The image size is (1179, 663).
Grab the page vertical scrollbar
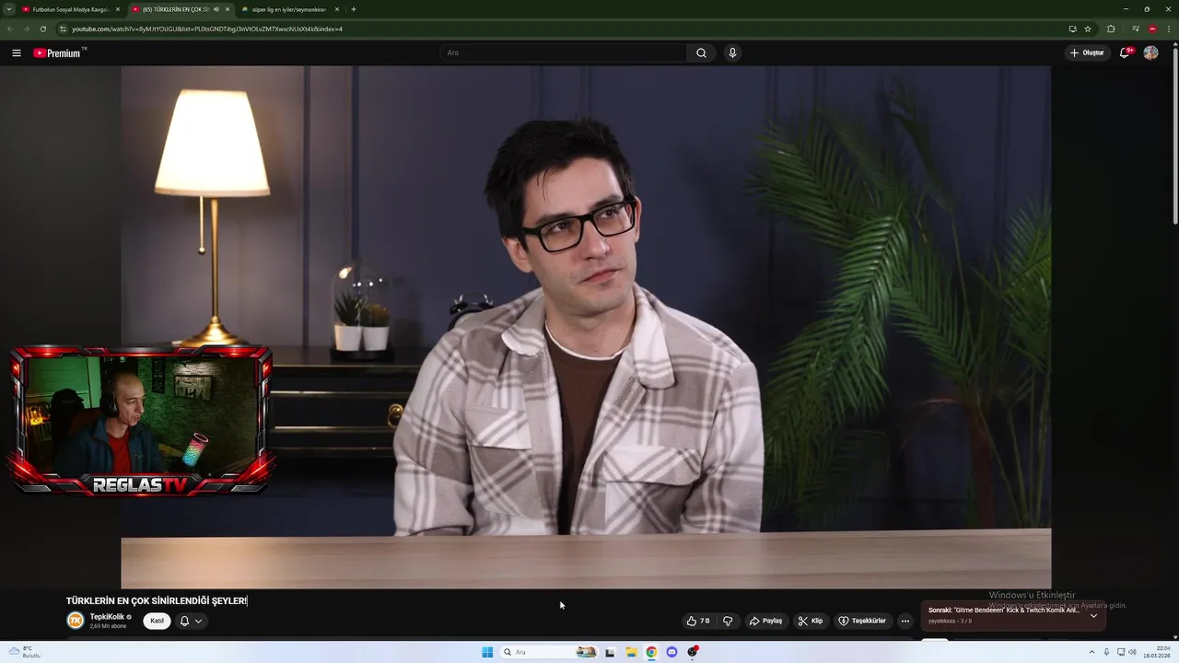click(1174, 138)
